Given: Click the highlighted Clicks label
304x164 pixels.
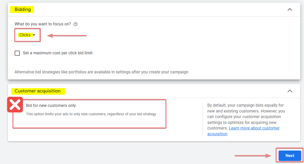Looking at the screenshot, I should click(25, 35).
